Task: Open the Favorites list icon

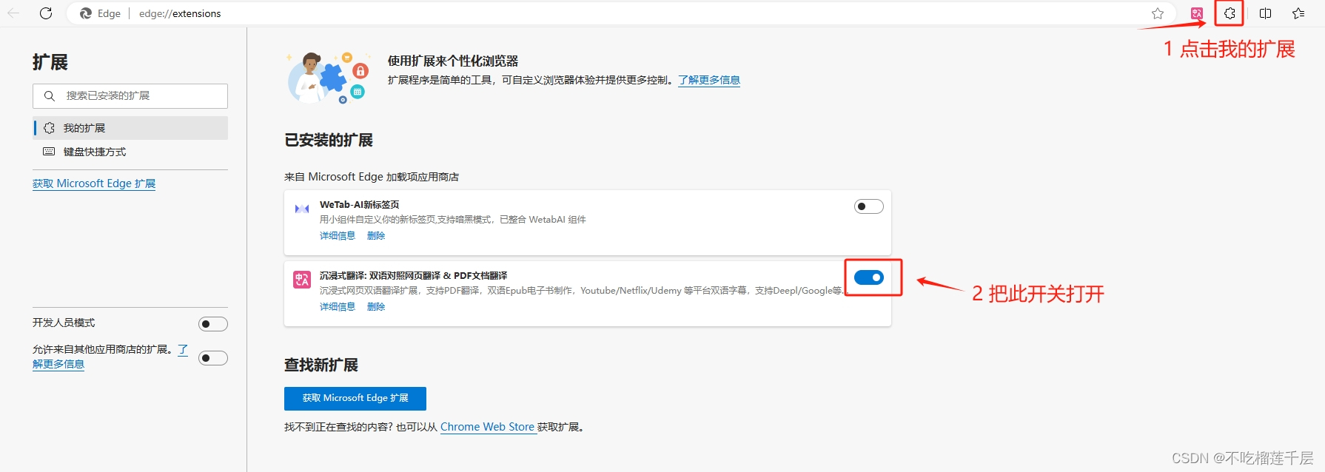Action: click(x=1298, y=13)
